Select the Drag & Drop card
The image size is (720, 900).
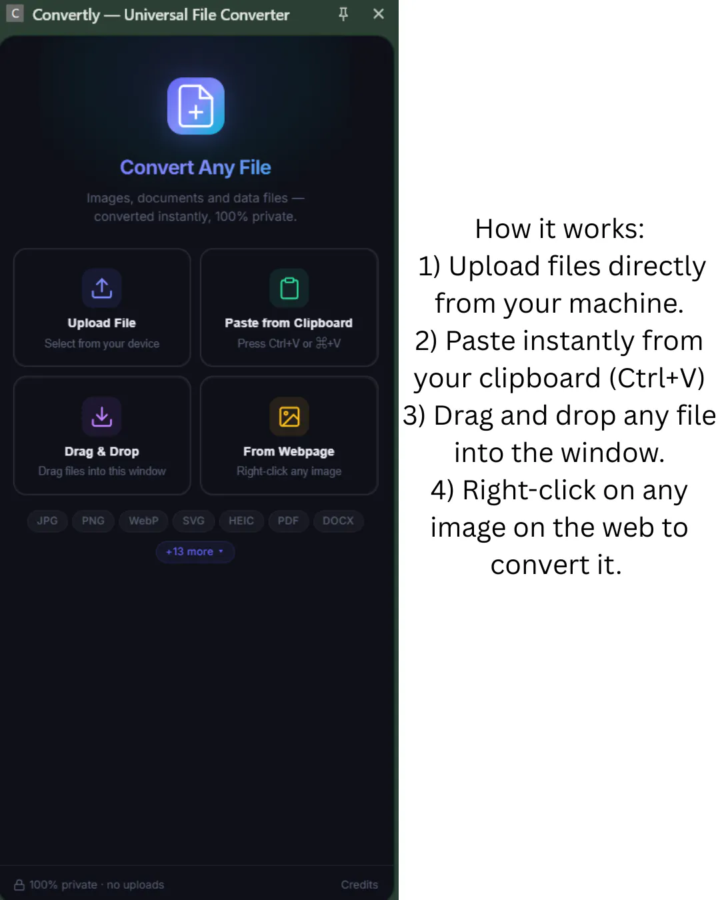[102, 435]
